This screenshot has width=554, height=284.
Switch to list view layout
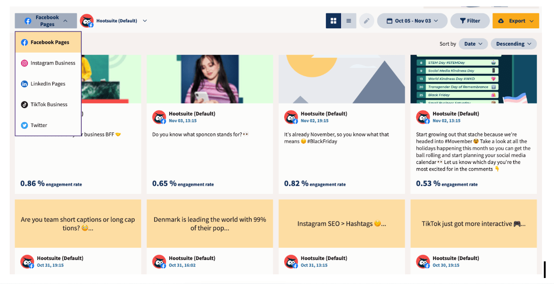[x=349, y=21]
